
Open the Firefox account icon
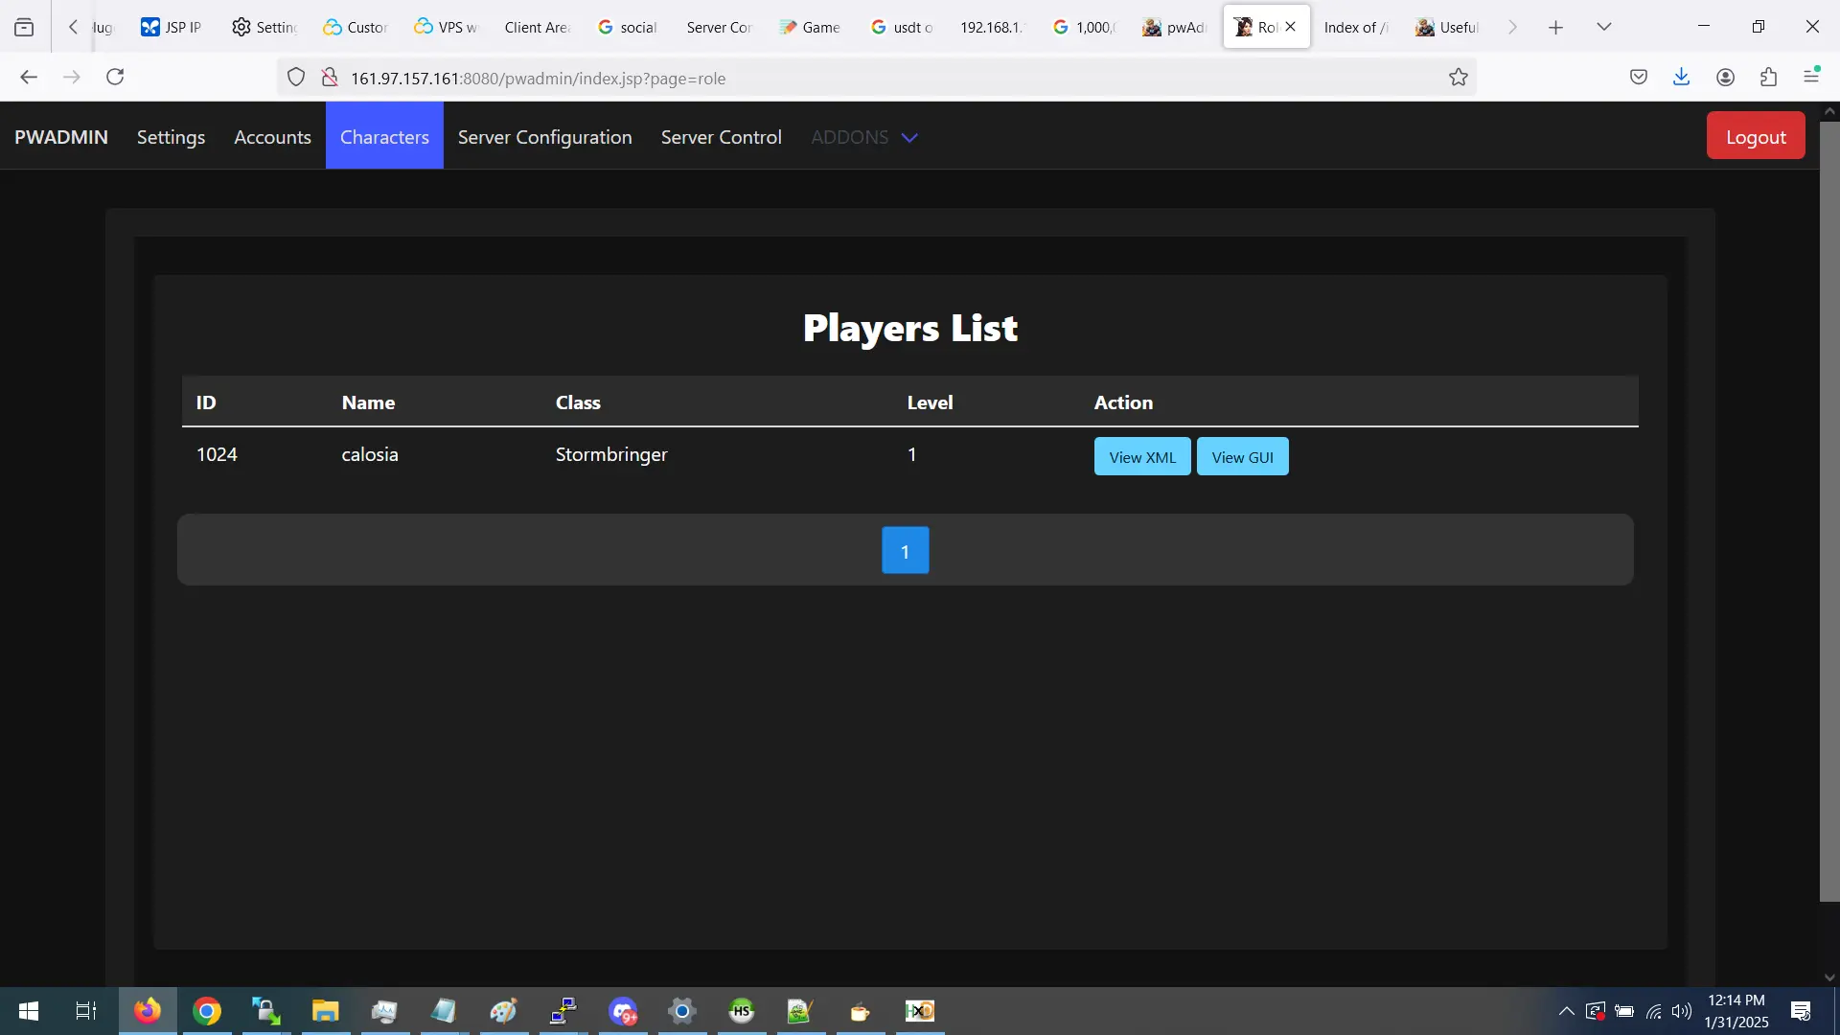(x=1725, y=78)
